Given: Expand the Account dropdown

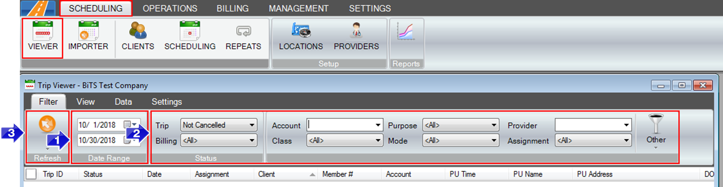Looking at the screenshot, I should coord(378,125).
